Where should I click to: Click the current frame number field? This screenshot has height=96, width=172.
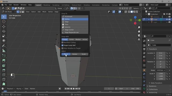point(109,89)
